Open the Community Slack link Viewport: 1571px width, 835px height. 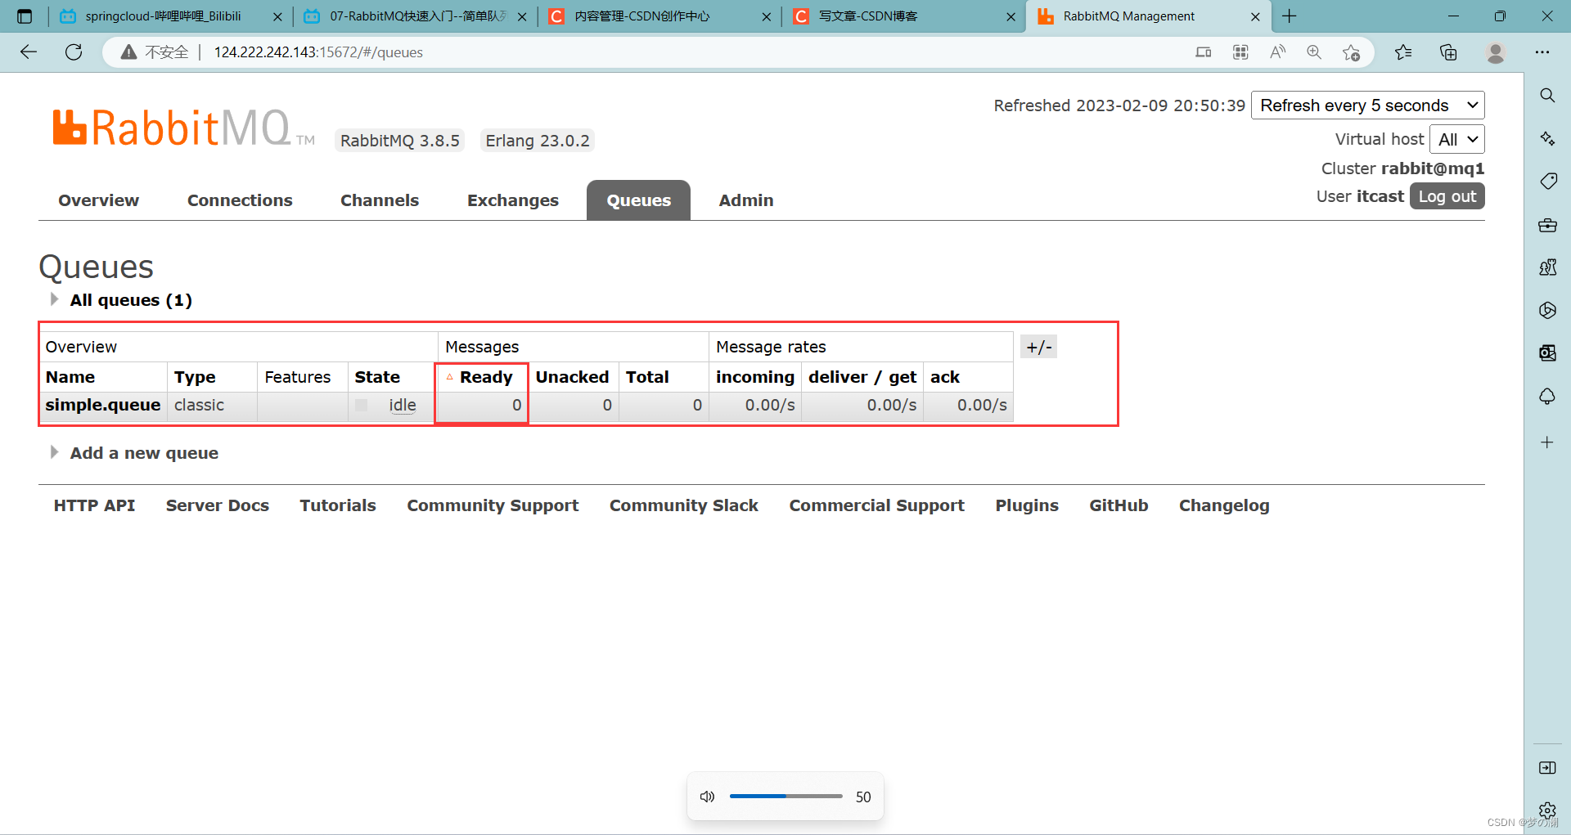(x=684, y=505)
